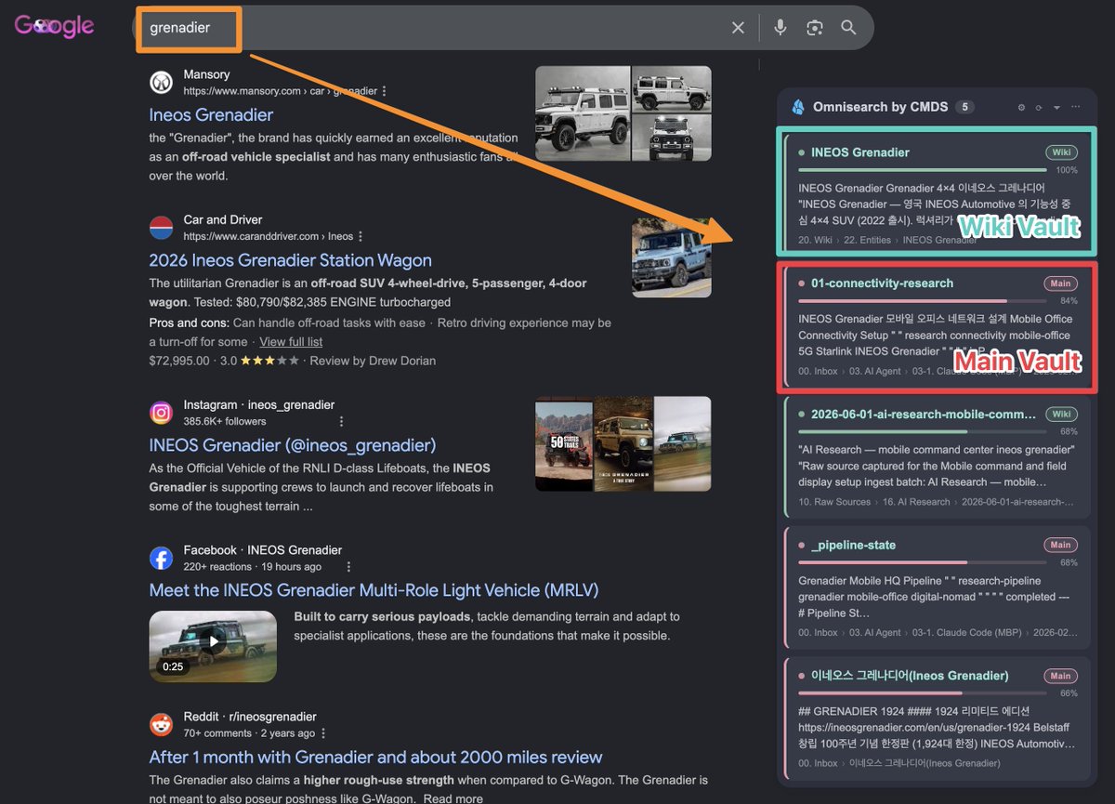1115x804 pixels.
Task: Open INEOS Grenadier (@ineos_grenadier) link
Action: (x=293, y=445)
